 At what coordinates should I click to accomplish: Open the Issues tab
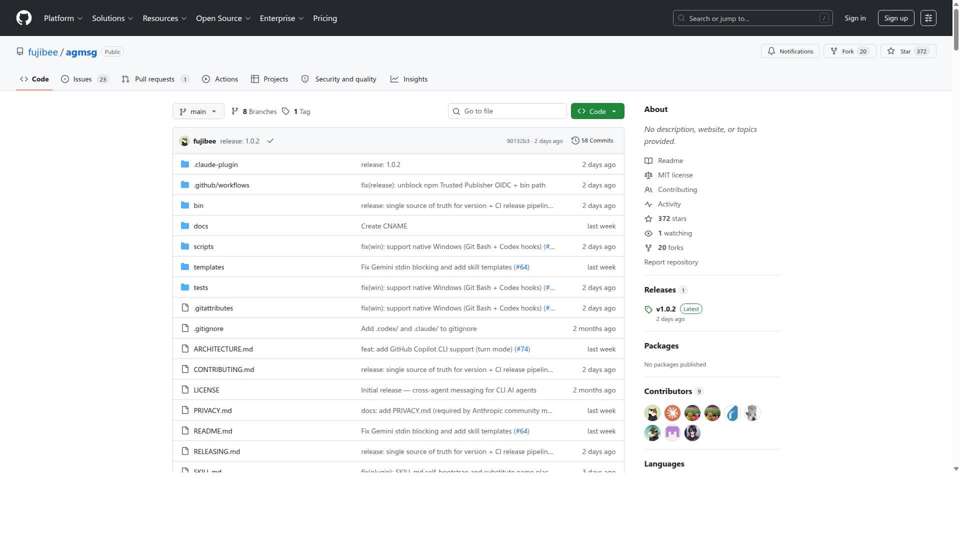pyautogui.click(x=85, y=79)
